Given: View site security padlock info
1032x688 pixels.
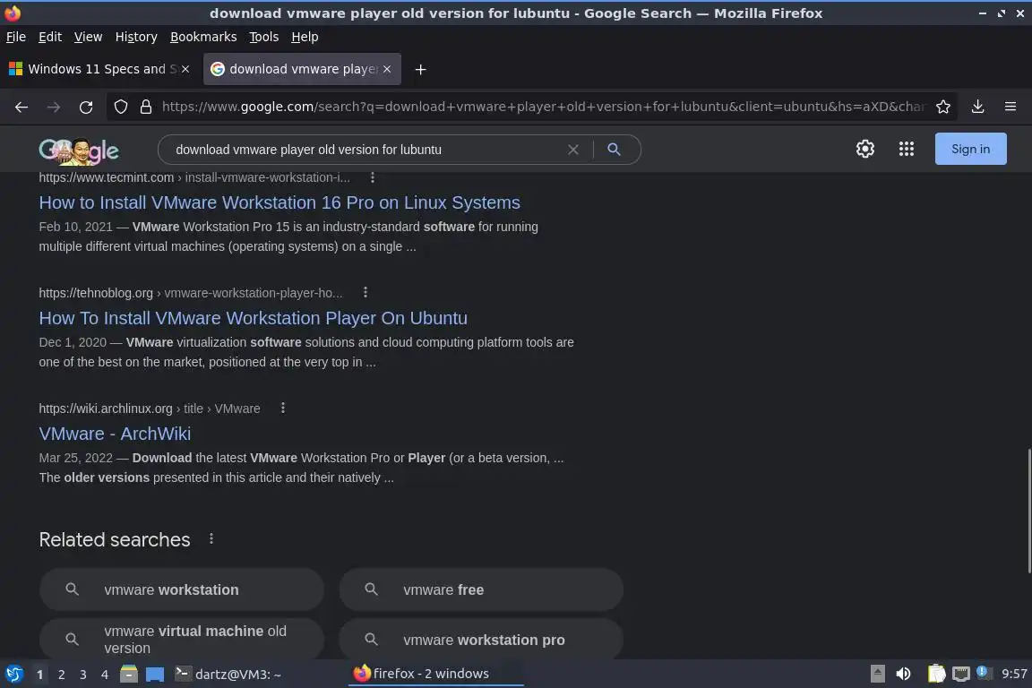Looking at the screenshot, I should point(146,107).
